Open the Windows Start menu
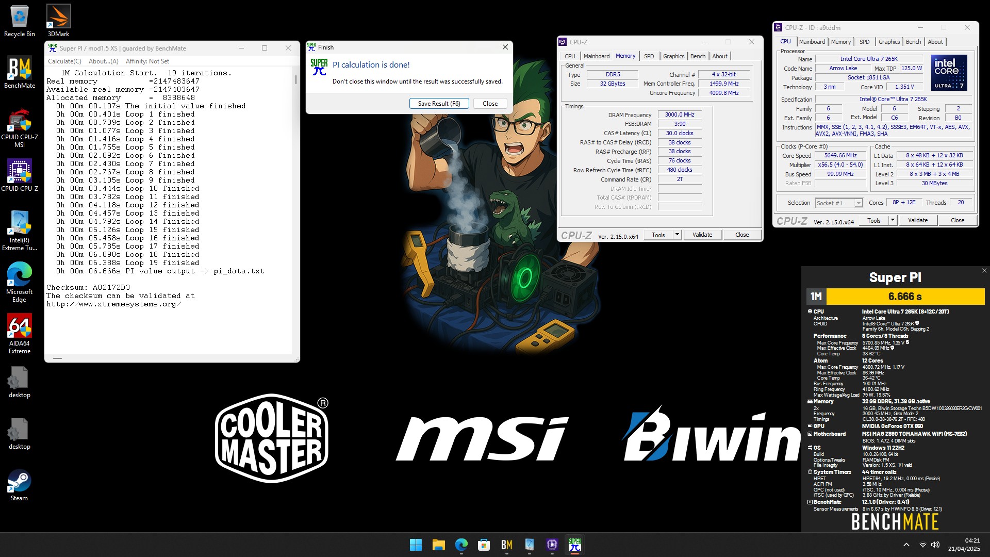 point(416,545)
